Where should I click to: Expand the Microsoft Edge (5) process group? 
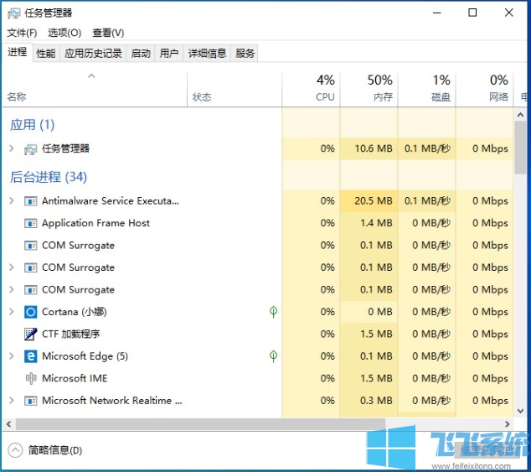coord(12,356)
